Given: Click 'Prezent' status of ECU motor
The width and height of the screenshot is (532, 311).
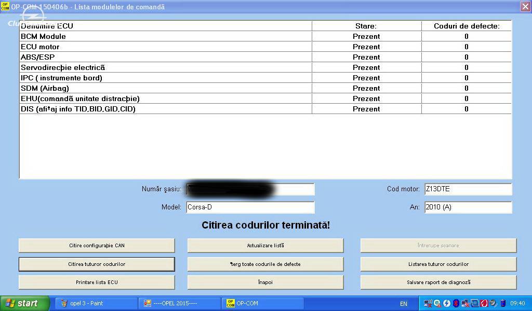Looking at the screenshot, I should [366, 47].
